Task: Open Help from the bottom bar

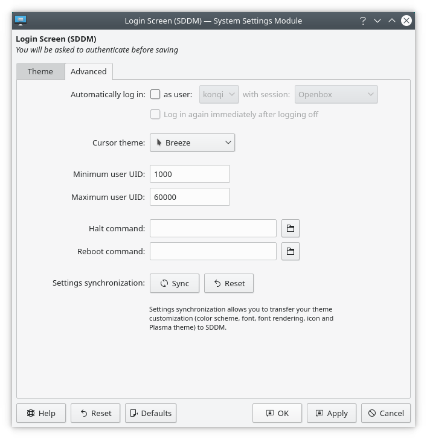Action: click(41, 413)
